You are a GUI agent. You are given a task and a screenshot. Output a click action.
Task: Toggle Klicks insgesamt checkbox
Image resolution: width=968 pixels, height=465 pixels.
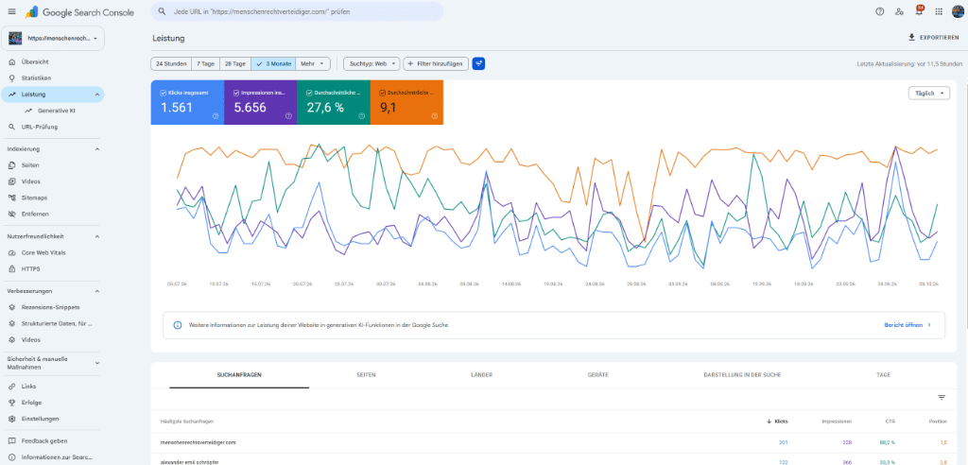(163, 93)
